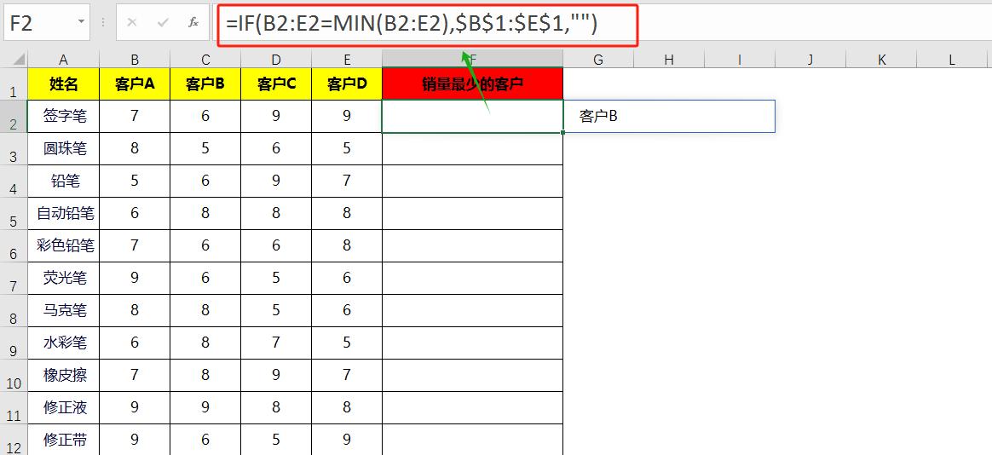
Task: Select row 10 header
Action: coord(14,375)
